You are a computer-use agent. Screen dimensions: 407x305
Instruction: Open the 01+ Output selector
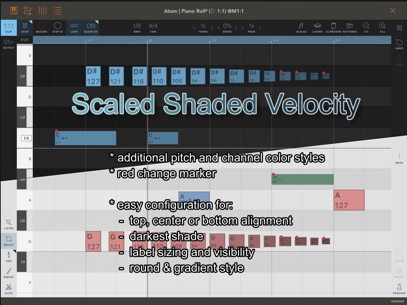(9, 44)
